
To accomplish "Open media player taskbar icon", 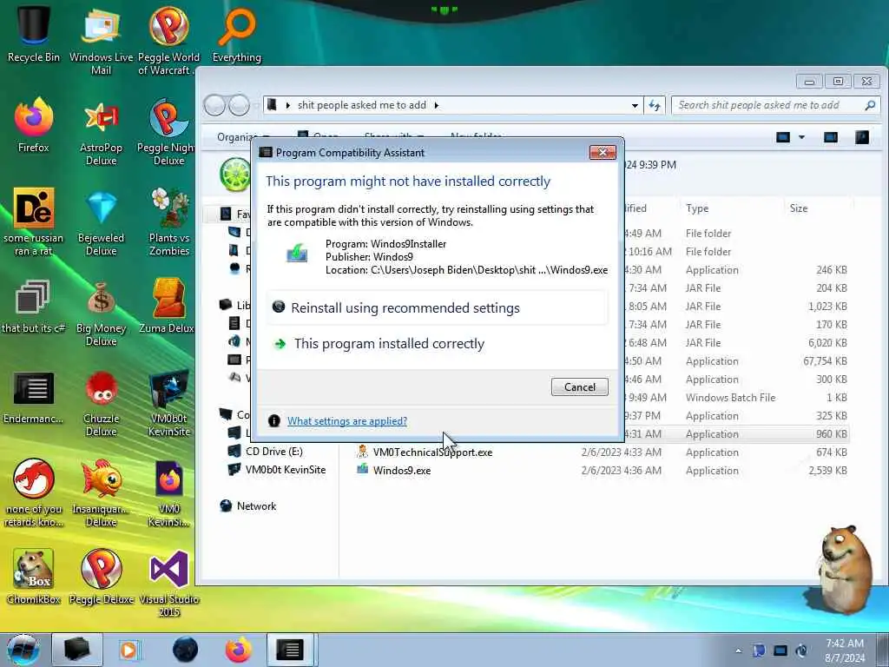I will pyautogui.click(x=128, y=650).
